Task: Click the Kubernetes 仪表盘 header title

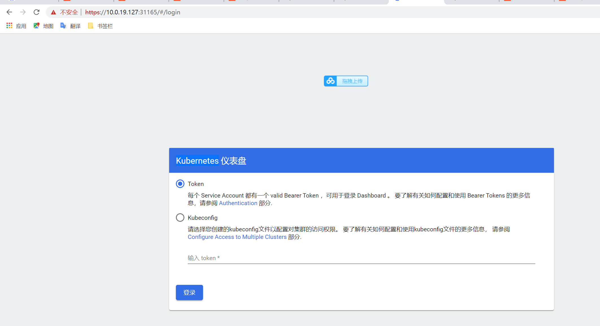Action: tap(211, 161)
